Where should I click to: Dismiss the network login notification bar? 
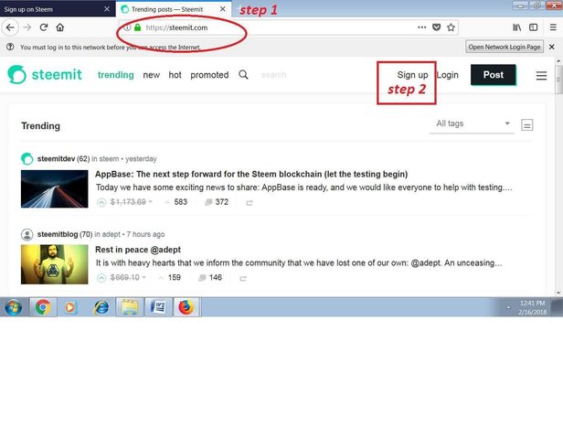pos(552,47)
